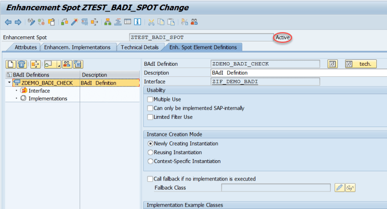Click the Implementation Example Classes section header
Image resolution: width=387 pixels, height=209 pixels.
coord(265,205)
